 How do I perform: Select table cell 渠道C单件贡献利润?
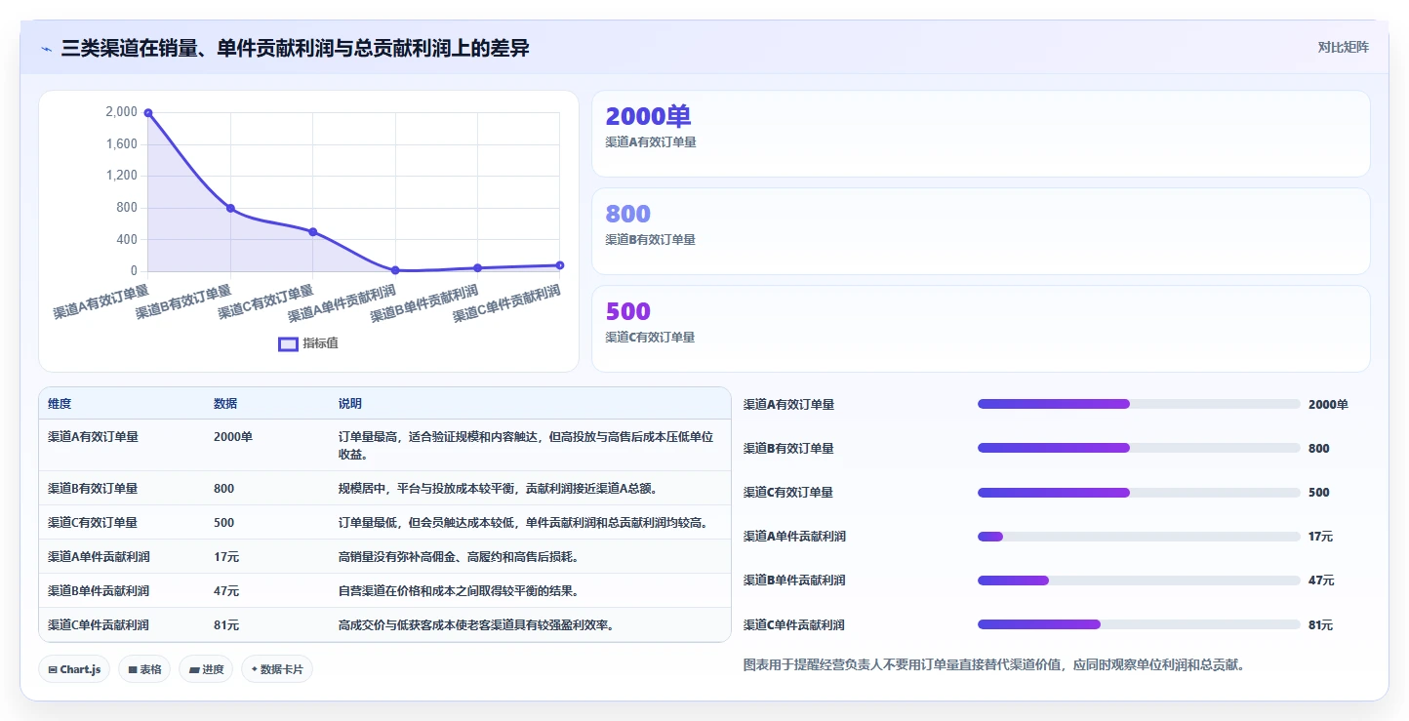[x=99, y=625]
